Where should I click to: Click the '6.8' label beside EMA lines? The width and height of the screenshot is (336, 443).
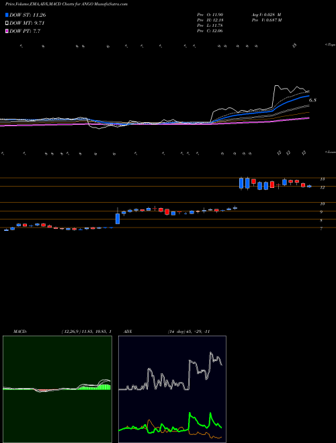(312, 100)
